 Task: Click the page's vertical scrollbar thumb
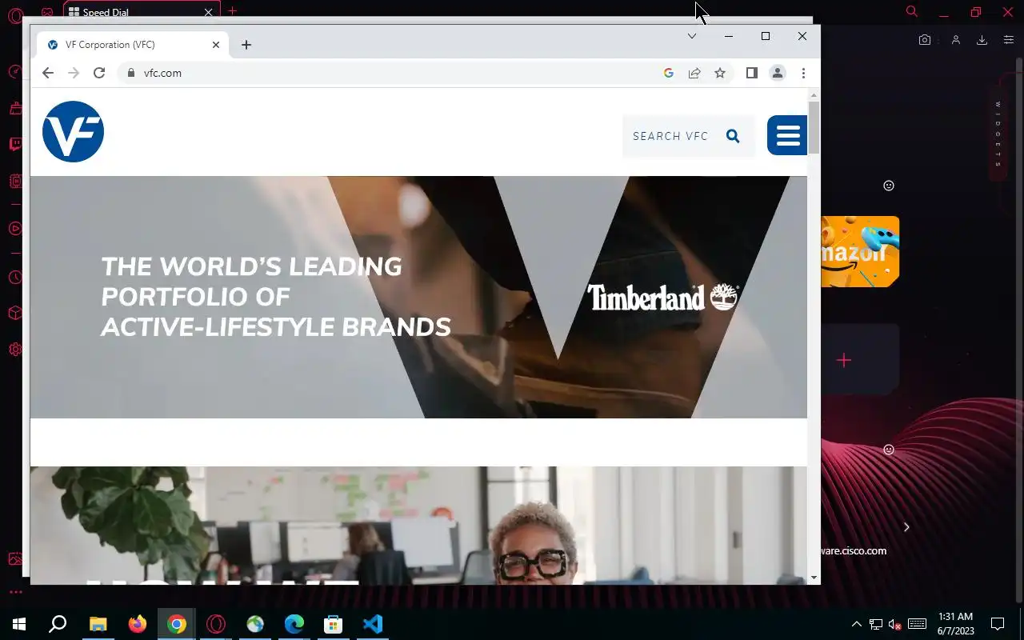point(814,127)
